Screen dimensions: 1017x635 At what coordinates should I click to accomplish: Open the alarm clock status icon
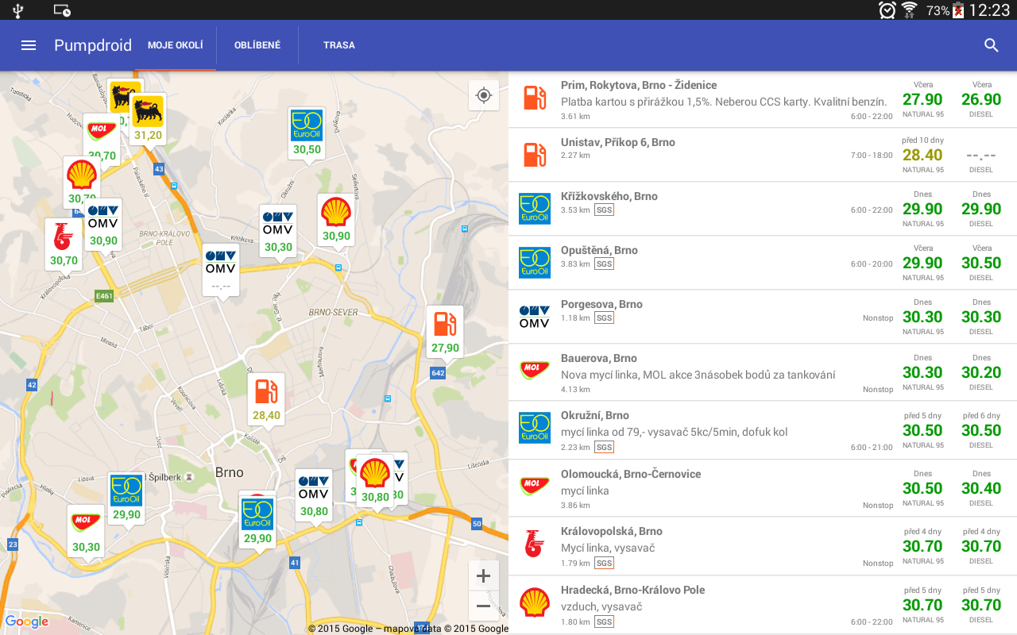pos(887,10)
